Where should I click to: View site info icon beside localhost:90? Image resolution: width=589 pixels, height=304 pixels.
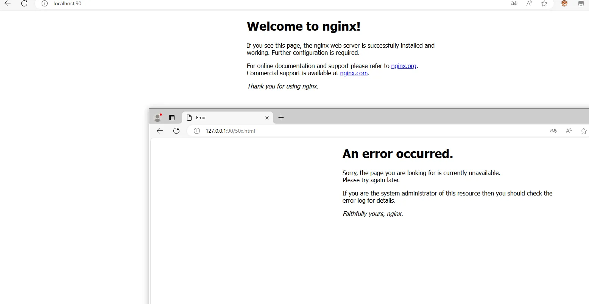(x=45, y=3)
